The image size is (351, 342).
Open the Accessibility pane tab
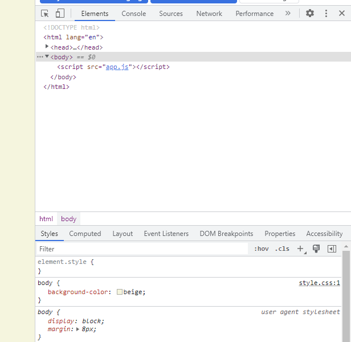(x=324, y=234)
